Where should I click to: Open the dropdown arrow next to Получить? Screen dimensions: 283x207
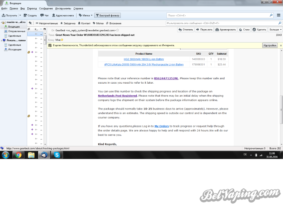click(x=20, y=15)
